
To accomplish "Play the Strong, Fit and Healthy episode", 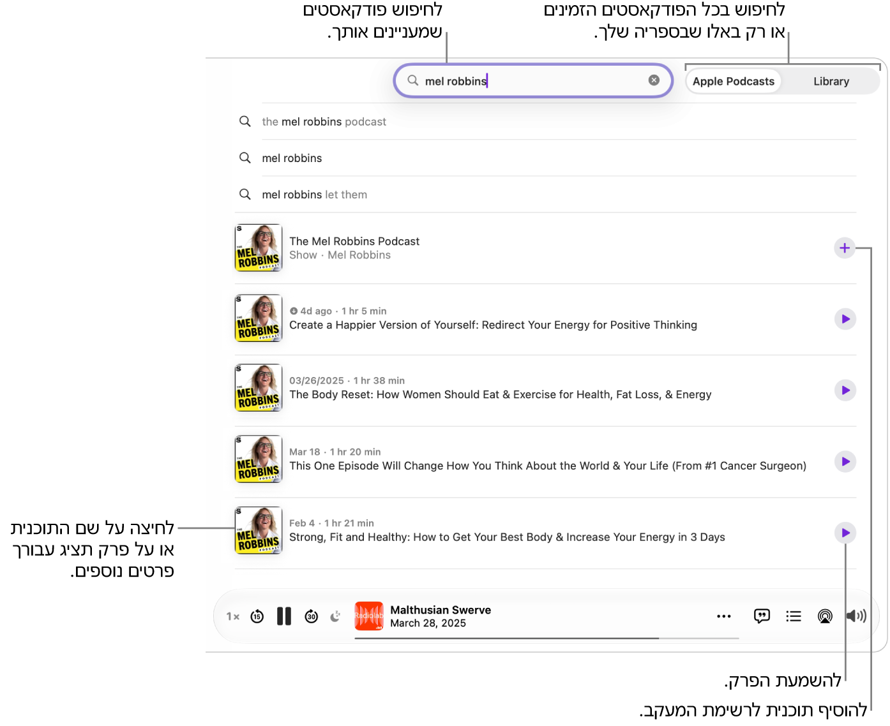I will (x=845, y=533).
